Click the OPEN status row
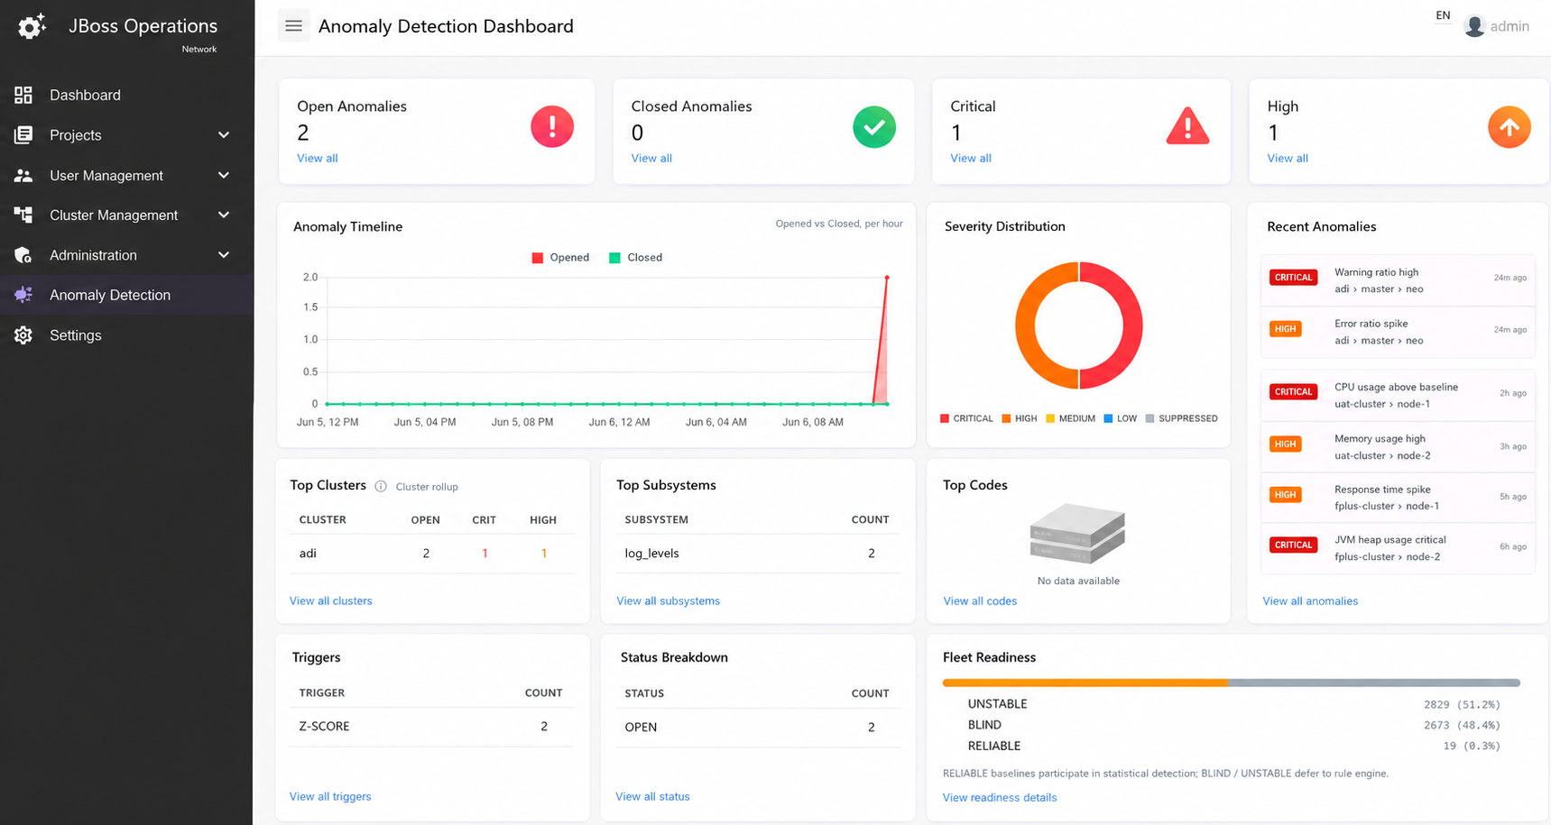Viewport: 1551px width, 825px height. (758, 728)
